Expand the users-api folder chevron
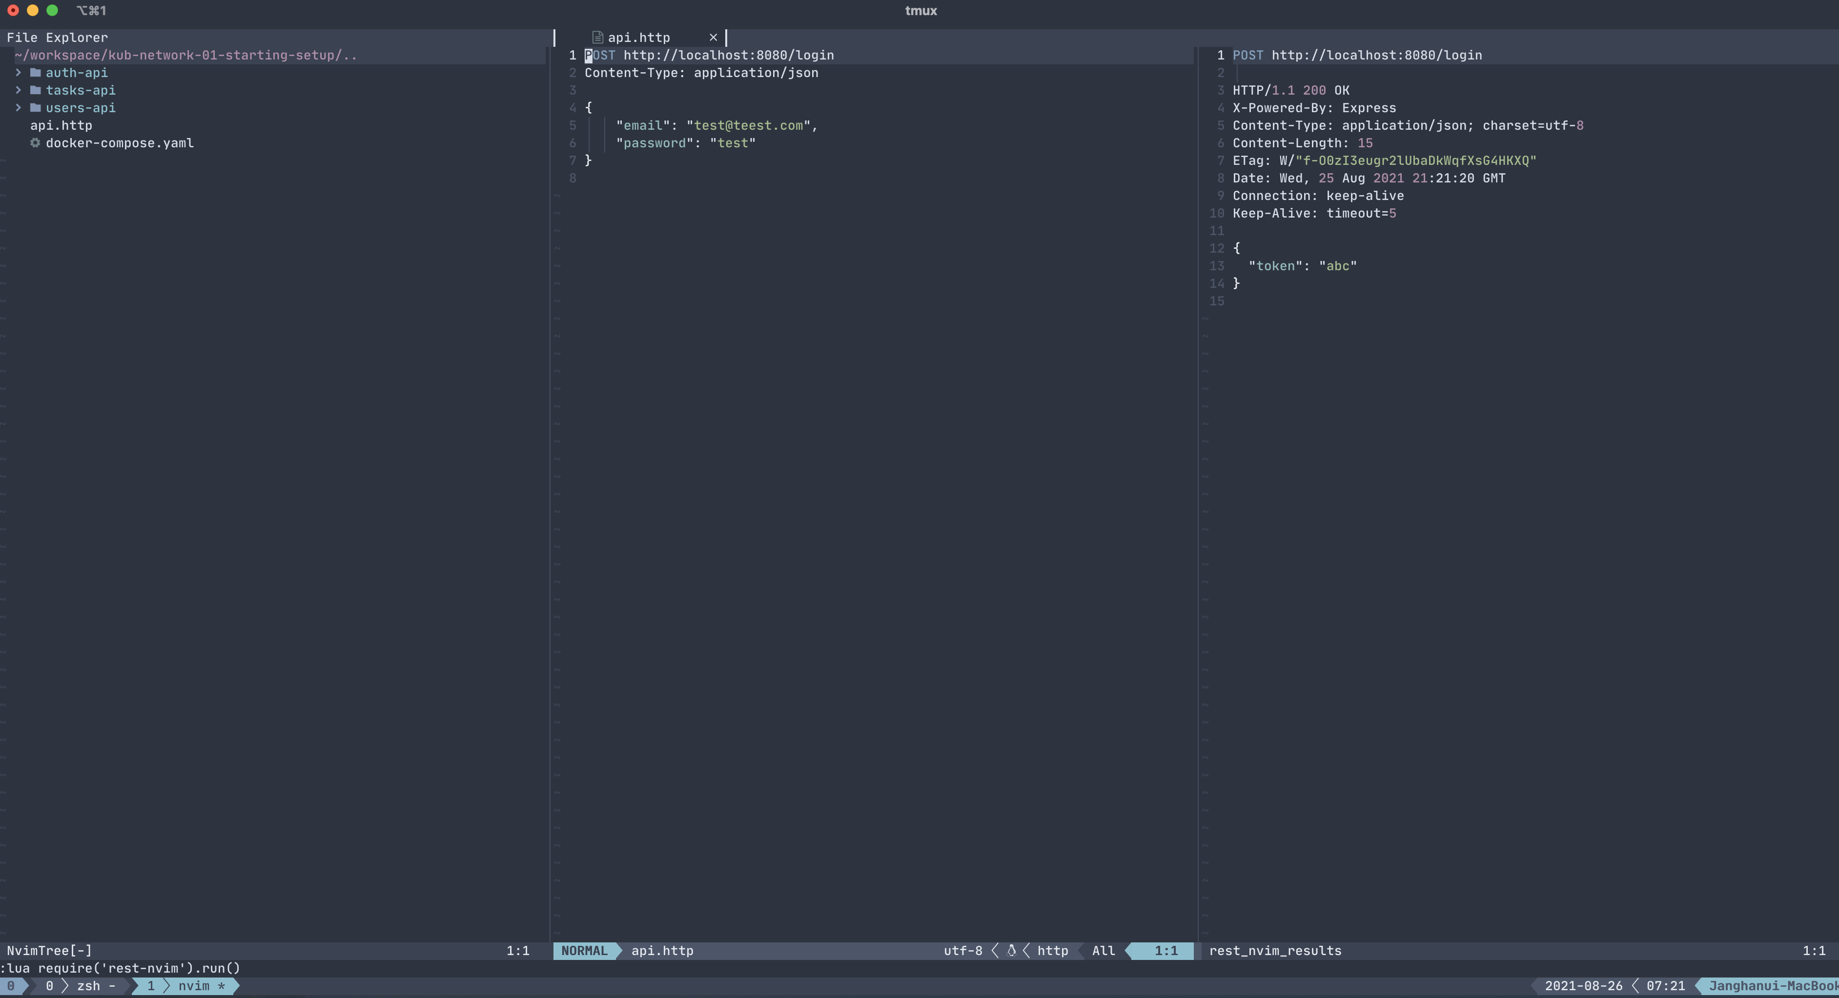Viewport: 1839px width, 998px height. coord(19,108)
